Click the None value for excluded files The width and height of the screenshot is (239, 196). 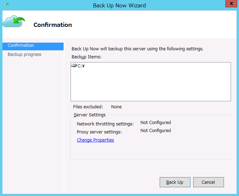(116, 107)
